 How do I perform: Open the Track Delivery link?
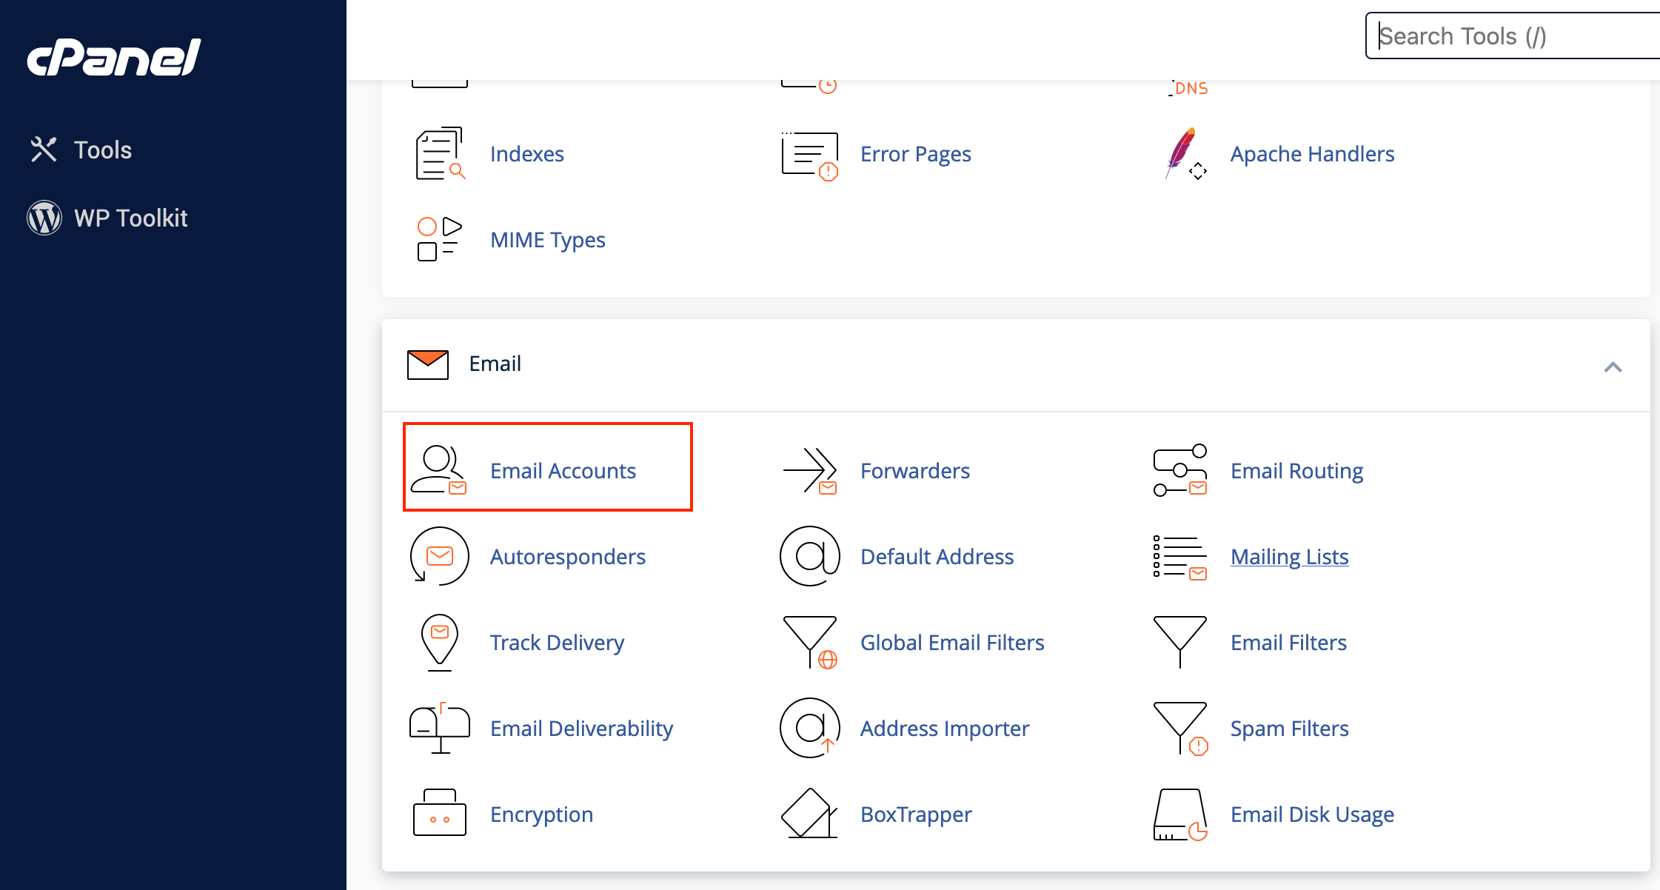pos(557,643)
